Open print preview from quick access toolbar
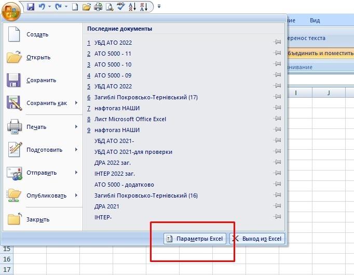Screen dimensions: 354x275 [109, 7]
